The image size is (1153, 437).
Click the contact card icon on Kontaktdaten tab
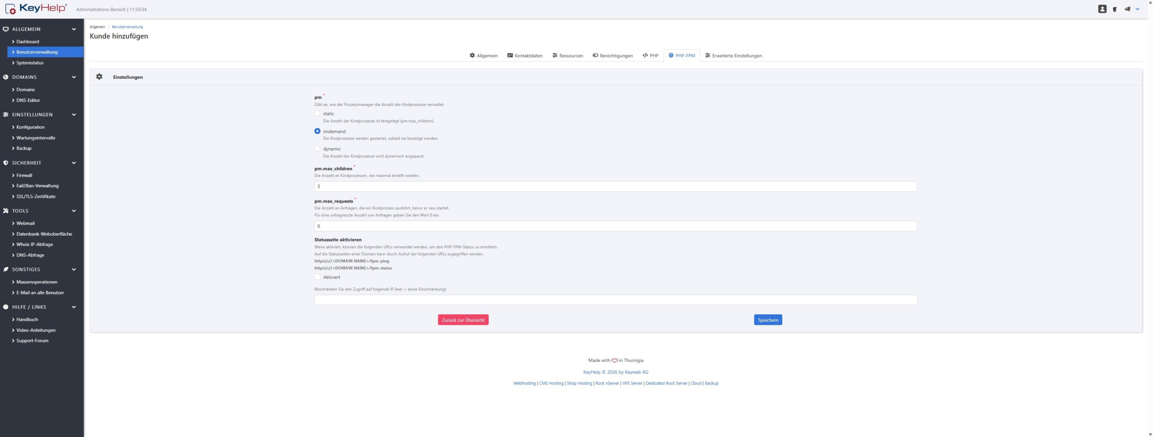tap(510, 55)
